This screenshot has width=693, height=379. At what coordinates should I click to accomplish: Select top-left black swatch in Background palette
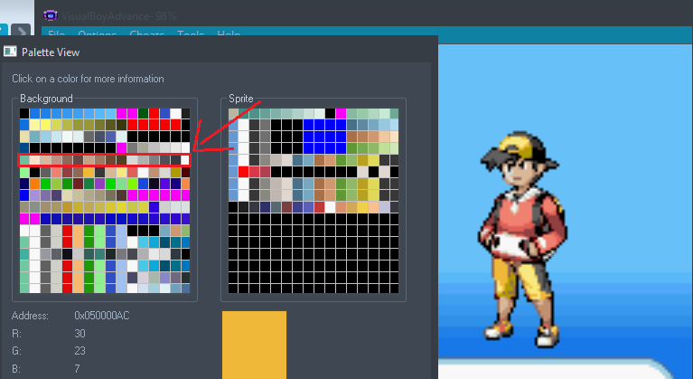[x=24, y=113]
